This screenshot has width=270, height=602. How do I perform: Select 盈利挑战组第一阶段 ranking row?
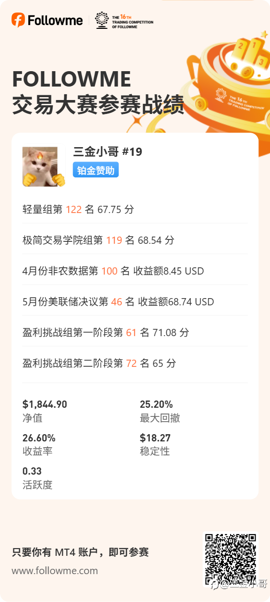coord(135,333)
